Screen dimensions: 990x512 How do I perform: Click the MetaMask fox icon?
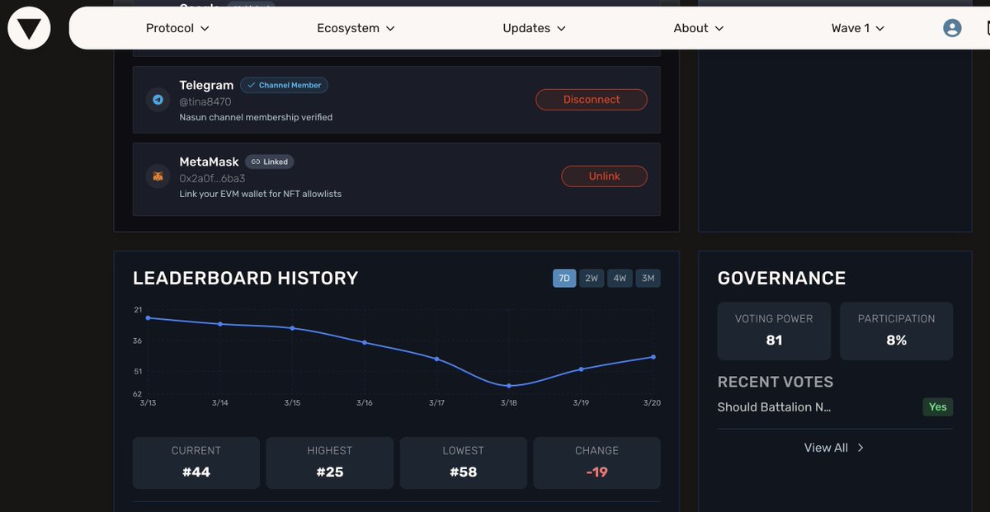[158, 176]
